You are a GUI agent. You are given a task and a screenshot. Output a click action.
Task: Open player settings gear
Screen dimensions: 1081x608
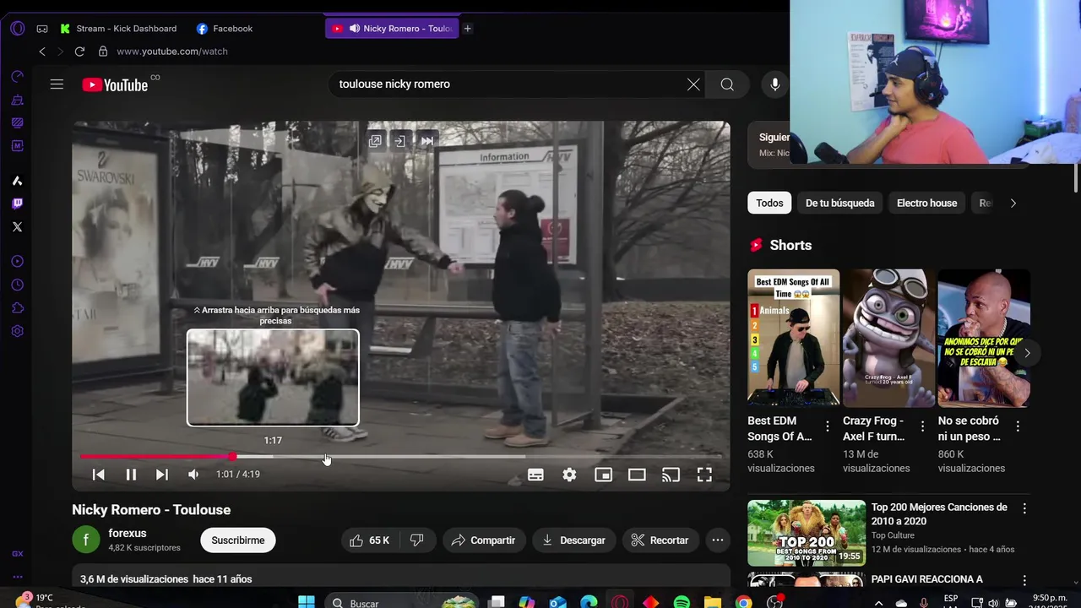(x=569, y=475)
